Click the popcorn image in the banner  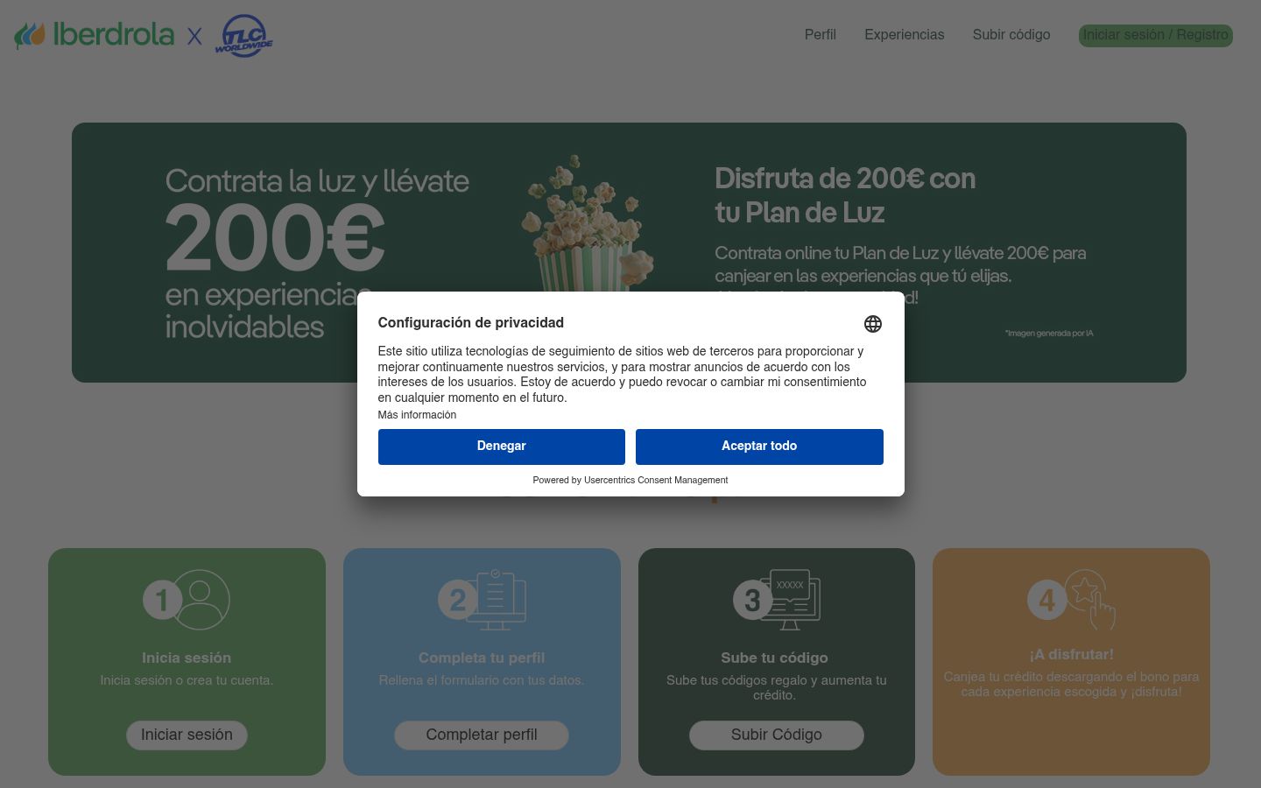tap(588, 223)
